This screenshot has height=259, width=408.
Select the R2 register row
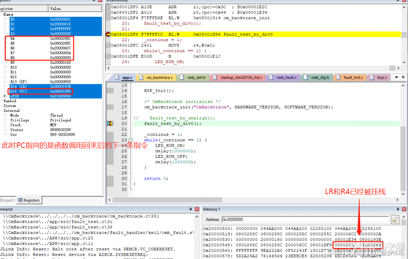(56, 29)
